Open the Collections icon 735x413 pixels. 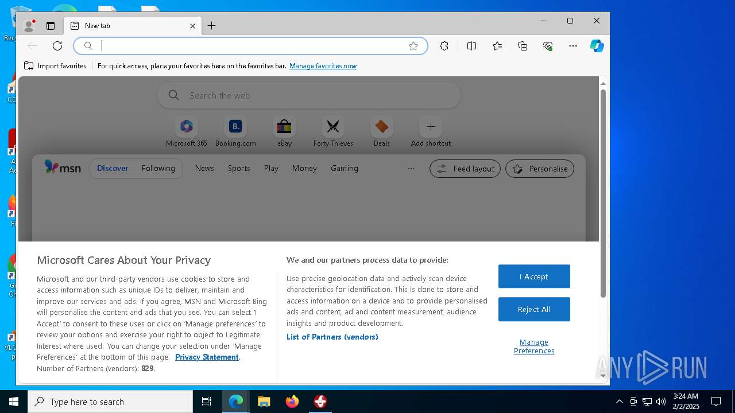tap(523, 46)
